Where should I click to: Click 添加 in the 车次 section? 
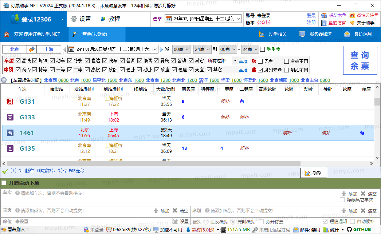click(349, 194)
